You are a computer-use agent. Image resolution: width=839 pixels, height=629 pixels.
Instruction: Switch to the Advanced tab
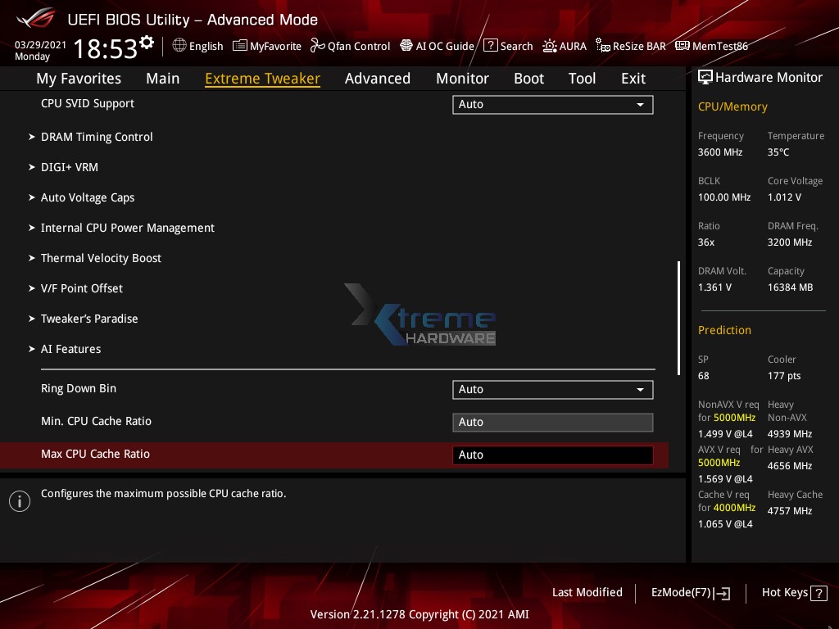pyautogui.click(x=378, y=78)
